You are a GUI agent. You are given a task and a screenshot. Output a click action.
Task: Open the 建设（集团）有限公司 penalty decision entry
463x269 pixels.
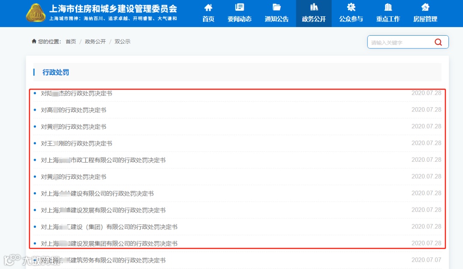click(x=109, y=227)
